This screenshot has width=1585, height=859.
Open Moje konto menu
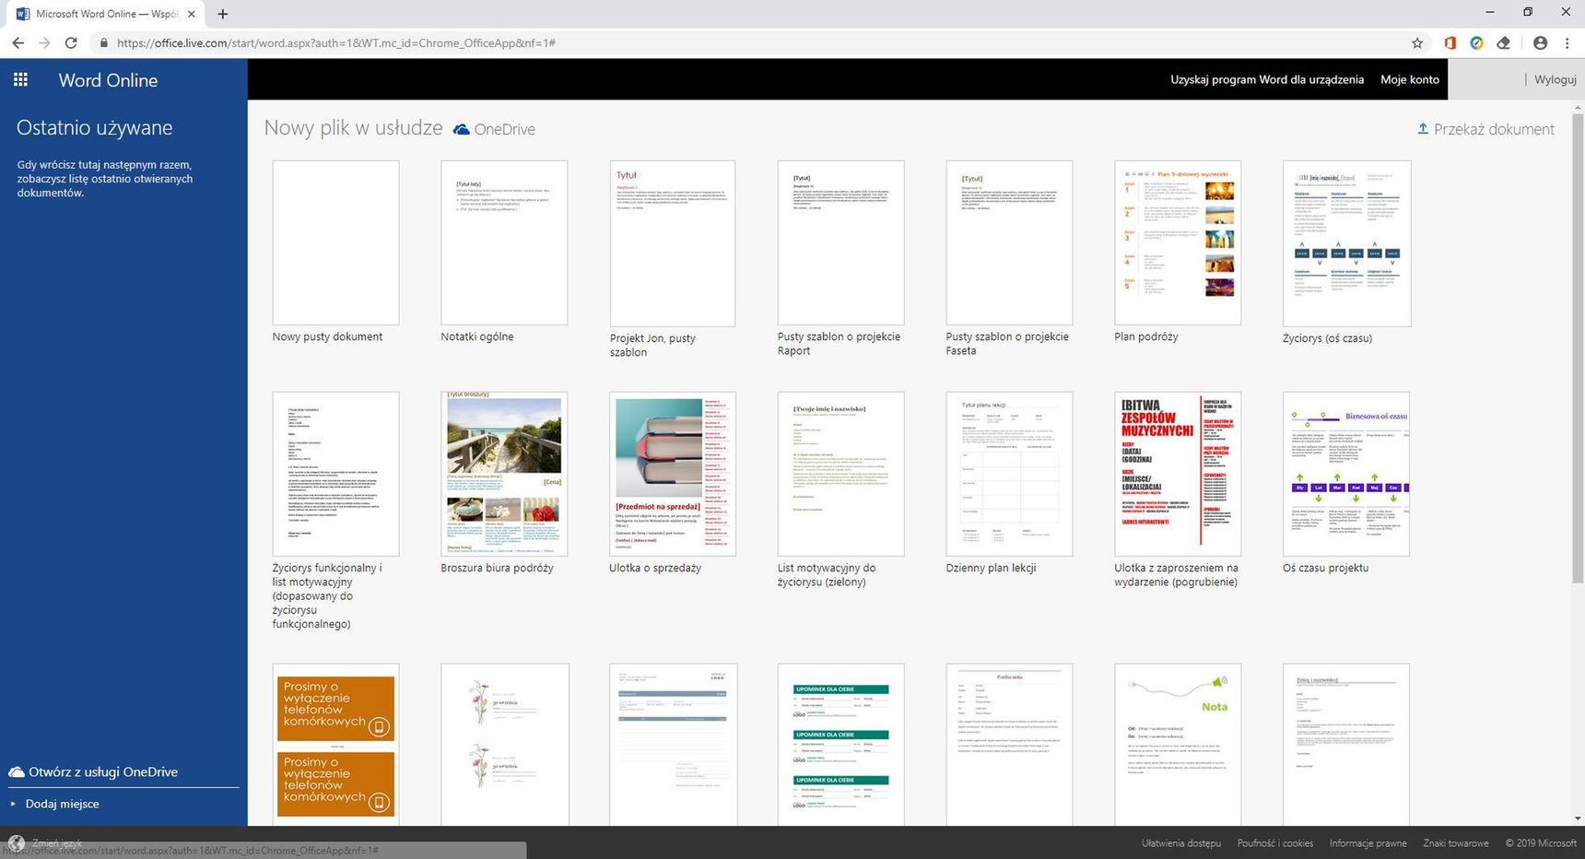(1410, 79)
